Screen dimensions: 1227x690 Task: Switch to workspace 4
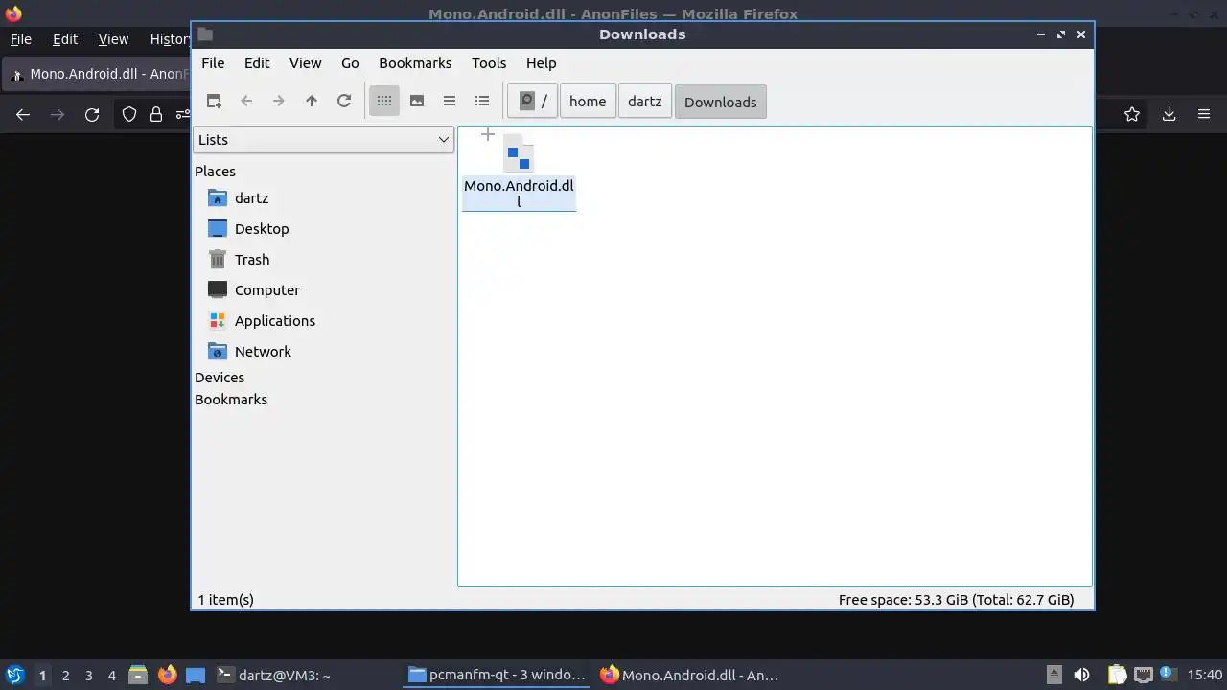click(111, 675)
